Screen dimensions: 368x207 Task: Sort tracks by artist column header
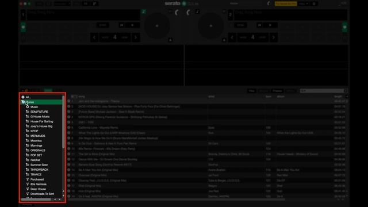click(x=211, y=97)
